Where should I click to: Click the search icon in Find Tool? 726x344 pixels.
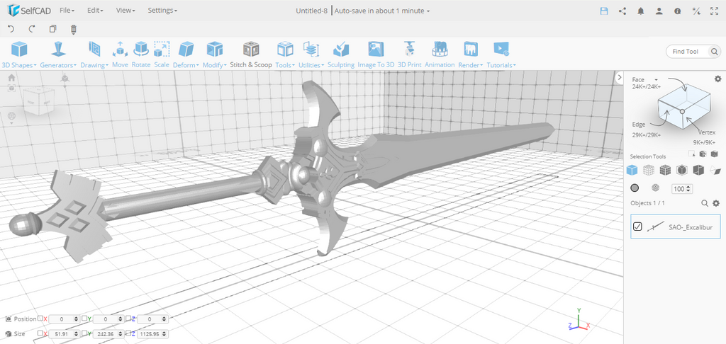[715, 52]
